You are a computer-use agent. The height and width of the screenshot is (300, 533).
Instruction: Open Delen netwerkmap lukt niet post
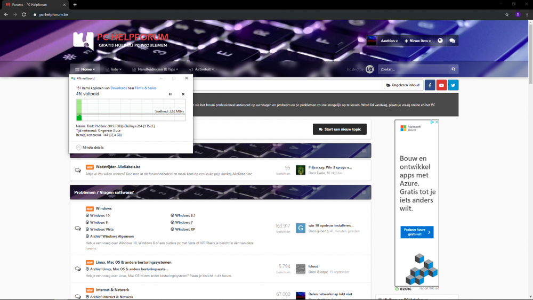point(330,294)
